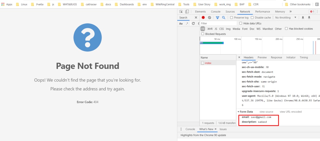Viewport: 320px width, 141px height.
Task: Open the WikiRingCentral bookmarks folder
Action: click(163, 4)
